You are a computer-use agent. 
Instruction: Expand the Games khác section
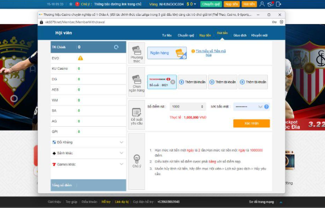click(88, 164)
